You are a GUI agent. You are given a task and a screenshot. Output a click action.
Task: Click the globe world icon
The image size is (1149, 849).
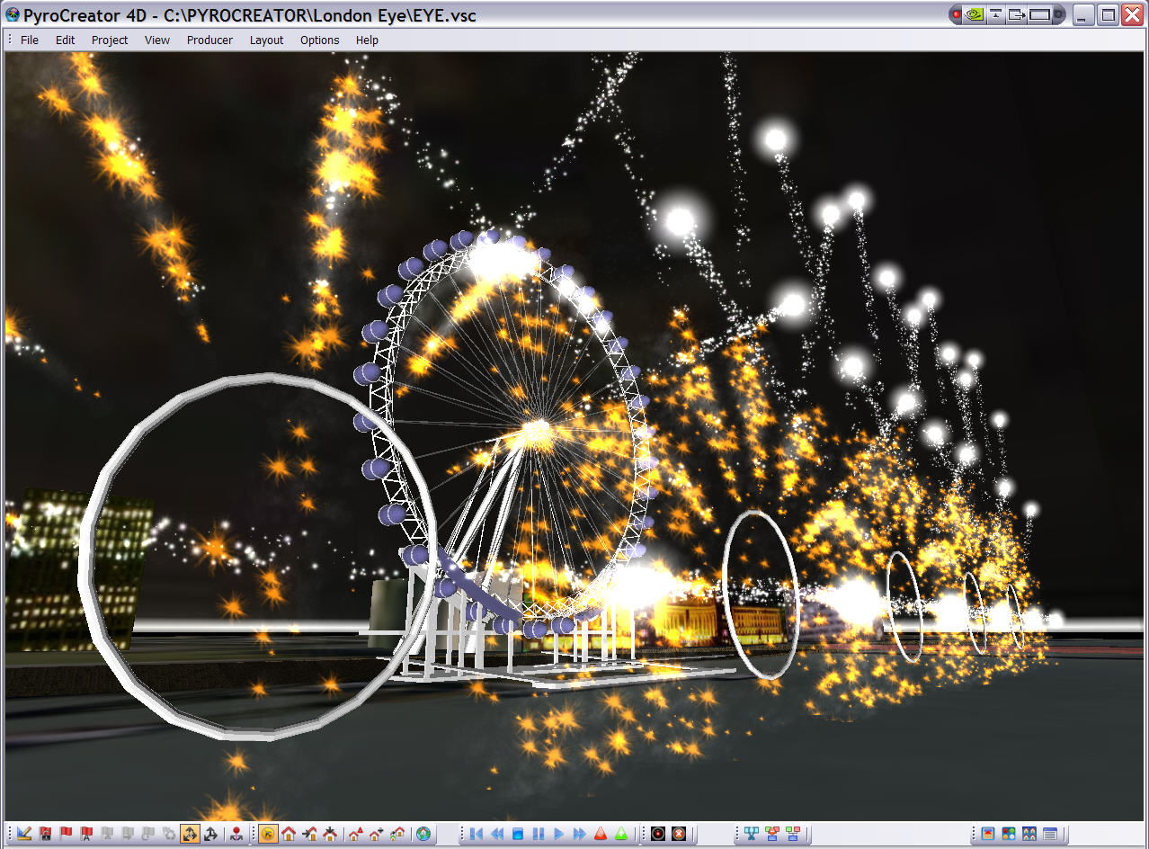[423, 834]
